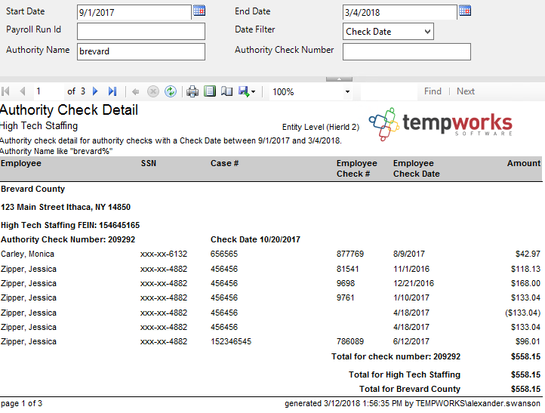Click the Payroll Run Id field
The image size is (545, 413).
(x=141, y=31)
